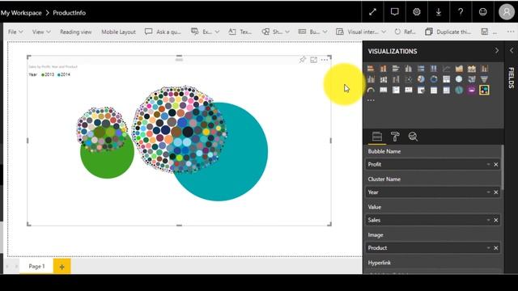Select the line chart visualization

[x=446, y=68]
